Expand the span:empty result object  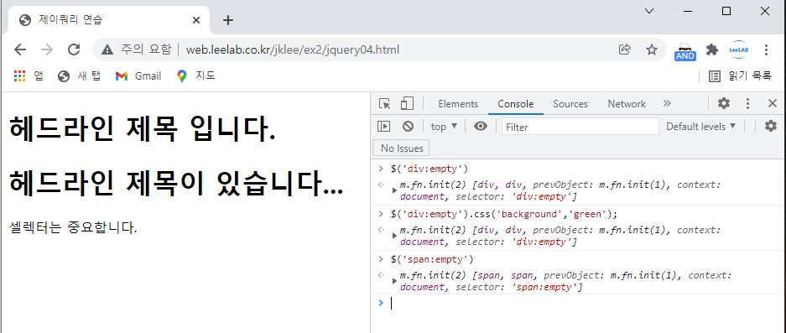[x=395, y=281]
